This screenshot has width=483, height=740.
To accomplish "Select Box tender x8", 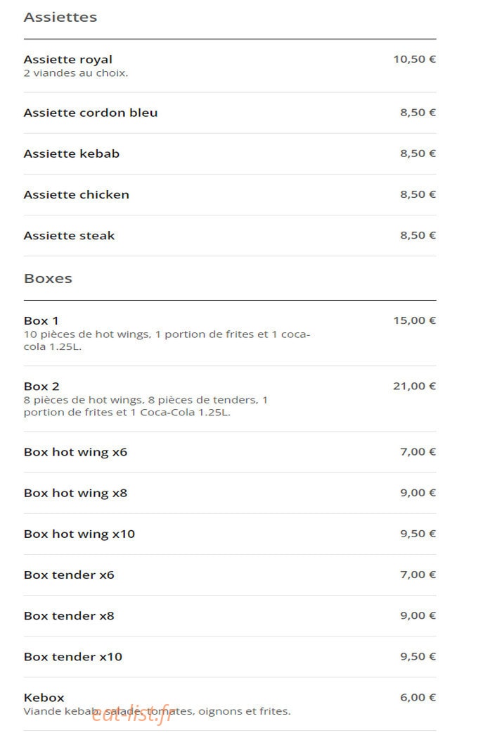I will tap(230, 616).
